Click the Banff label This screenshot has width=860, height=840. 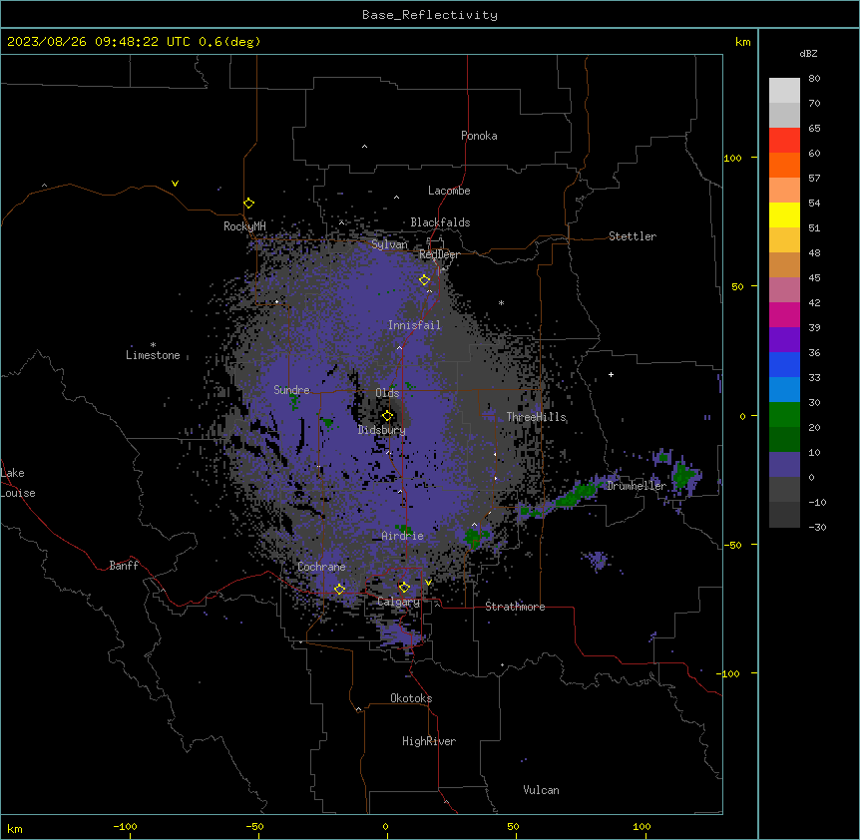124,566
